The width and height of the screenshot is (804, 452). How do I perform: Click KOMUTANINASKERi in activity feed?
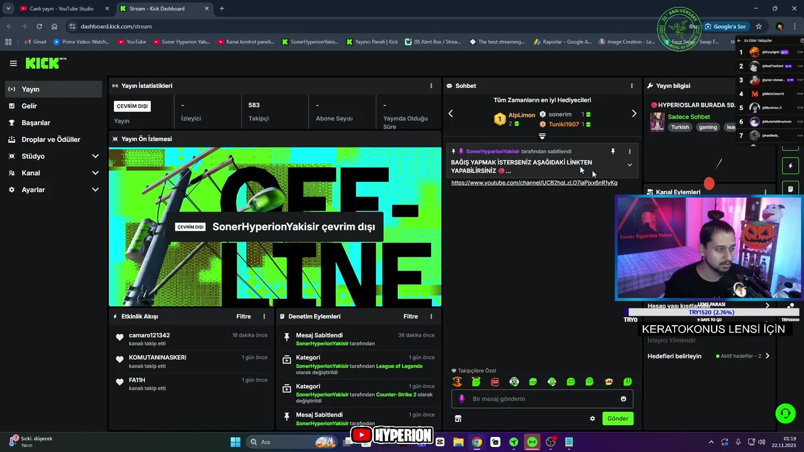158,358
